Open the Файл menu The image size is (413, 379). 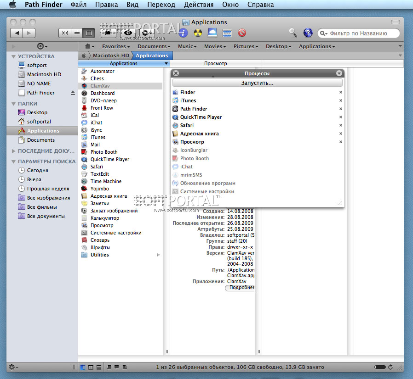tap(79, 5)
